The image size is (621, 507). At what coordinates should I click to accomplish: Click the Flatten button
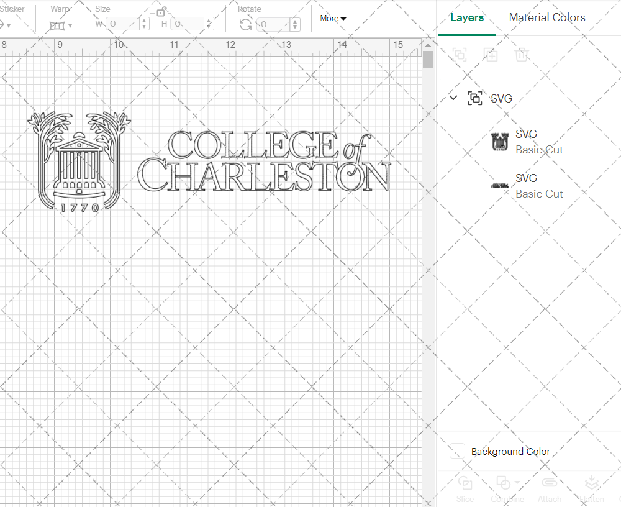click(x=592, y=490)
